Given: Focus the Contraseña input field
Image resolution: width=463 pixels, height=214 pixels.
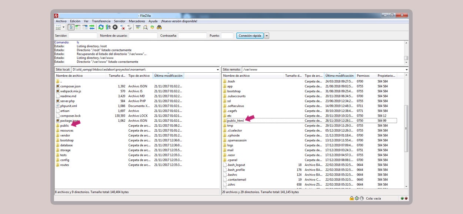Looking at the screenshot, I should (x=192, y=36).
